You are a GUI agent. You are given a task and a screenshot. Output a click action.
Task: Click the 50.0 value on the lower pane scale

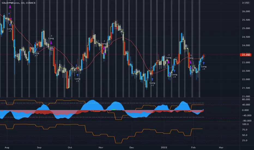(x=245, y=135)
